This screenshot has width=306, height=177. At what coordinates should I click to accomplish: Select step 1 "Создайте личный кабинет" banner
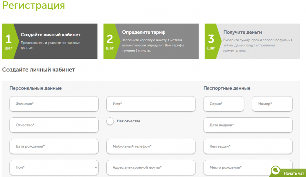50,41
